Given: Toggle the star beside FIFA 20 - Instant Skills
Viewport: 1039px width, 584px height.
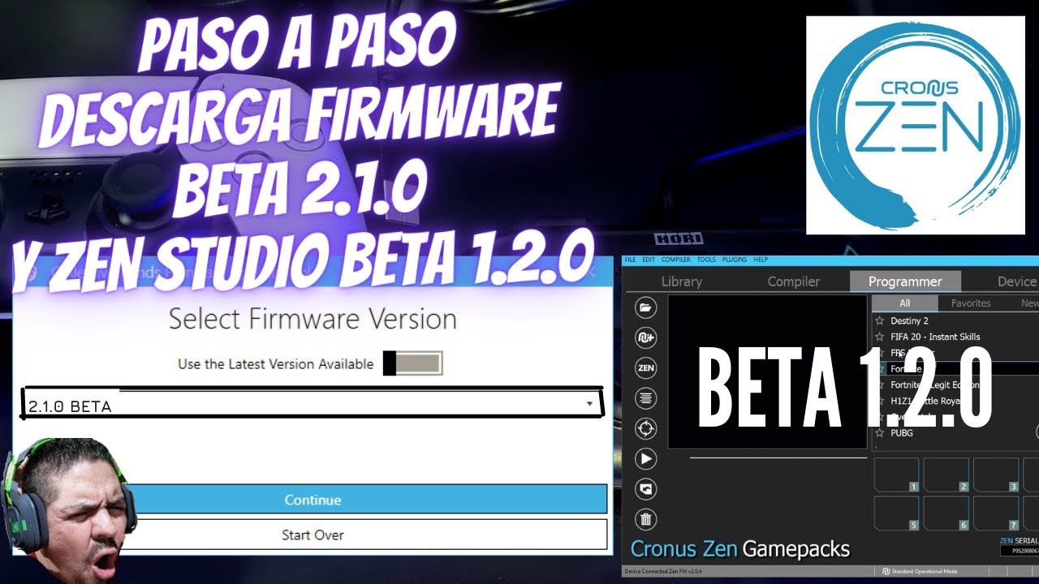Looking at the screenshot, I should coord(879,337).
